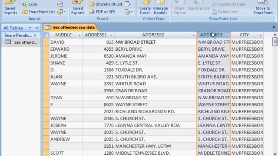Select the ADDRESS1 column header
This screenshot has height=156, width=278.
pyautogui.click(x=96, y=35)
